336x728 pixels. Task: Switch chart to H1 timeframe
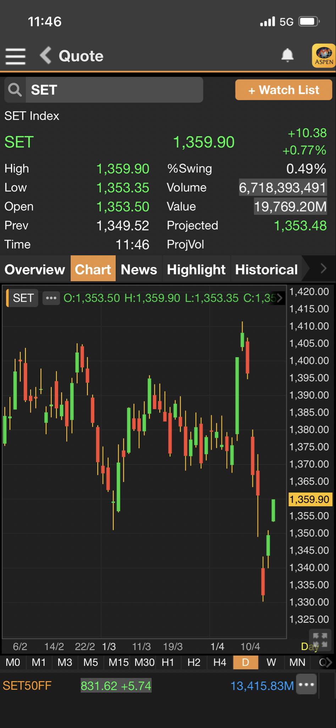click(x=168, y=662)
